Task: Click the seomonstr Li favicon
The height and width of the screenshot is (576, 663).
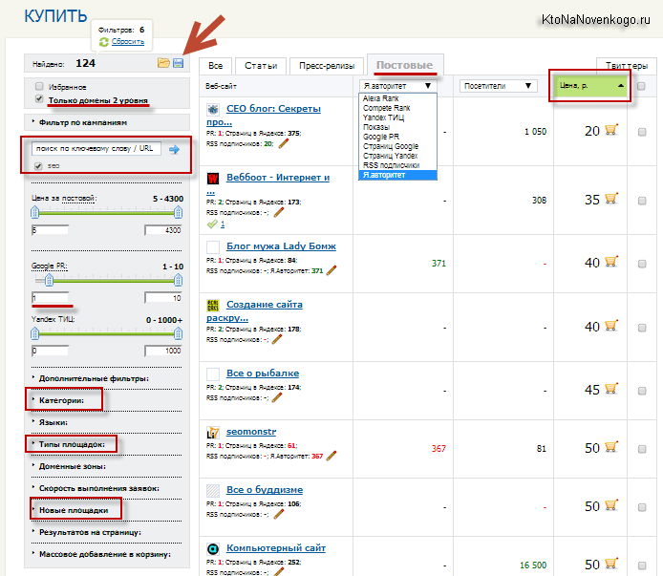Action: click(x=213, y=433)
